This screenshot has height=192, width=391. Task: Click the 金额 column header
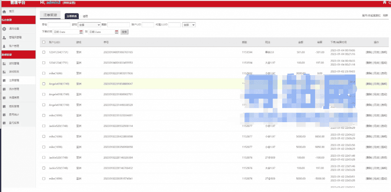click(x=301, y=42)
